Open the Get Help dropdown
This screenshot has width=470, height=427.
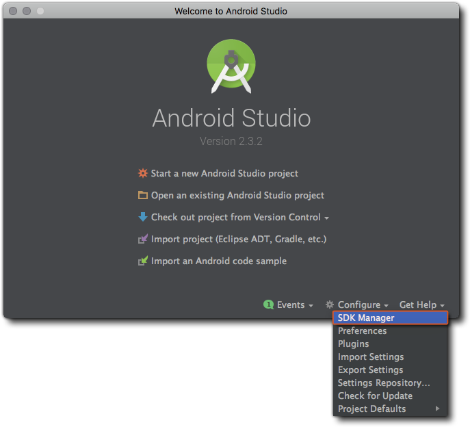[x=421, y=305]
